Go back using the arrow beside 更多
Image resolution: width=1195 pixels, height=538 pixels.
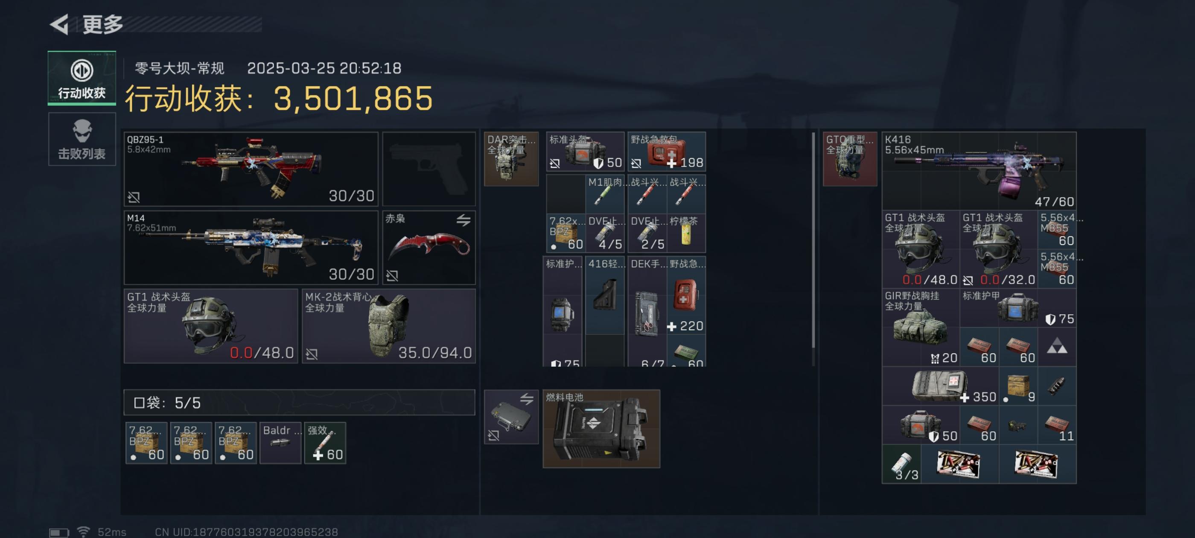60,24
